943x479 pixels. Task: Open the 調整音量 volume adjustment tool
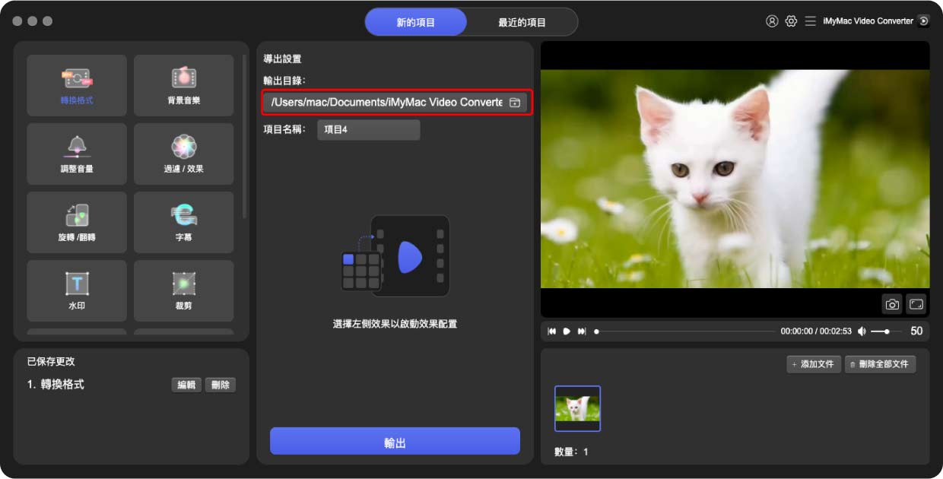click(77, 154)
